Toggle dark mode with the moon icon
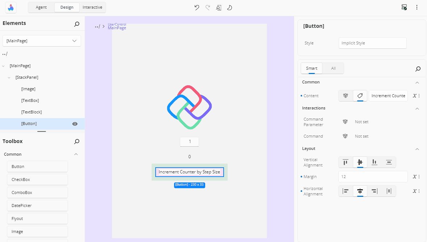427x242 pixels. tap(229, 7)
